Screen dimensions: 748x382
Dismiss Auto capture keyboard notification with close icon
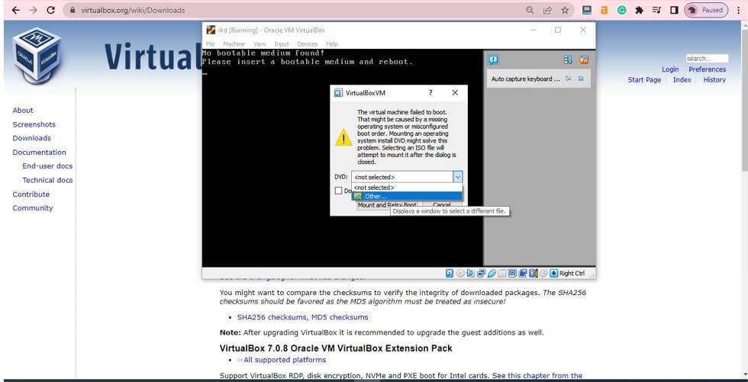point(581,79)
